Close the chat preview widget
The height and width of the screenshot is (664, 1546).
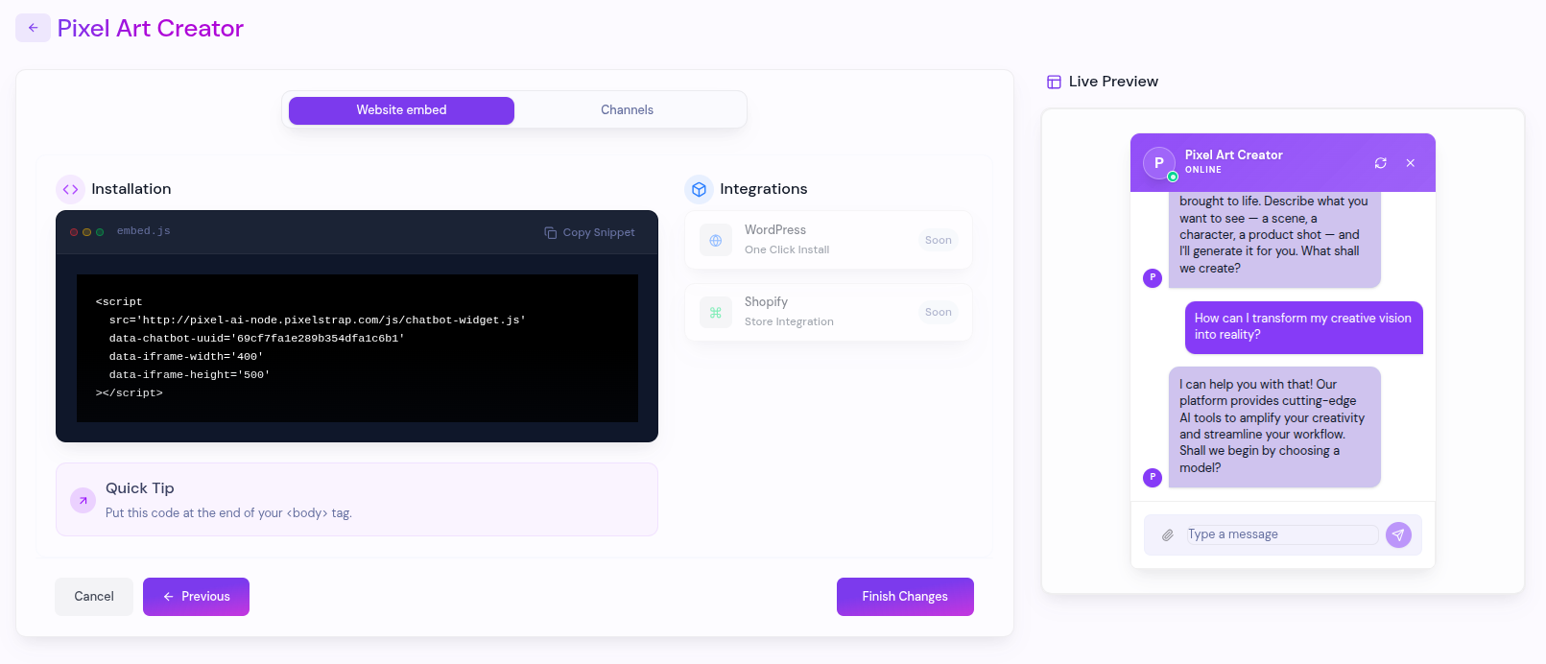tap(1411, 163)
